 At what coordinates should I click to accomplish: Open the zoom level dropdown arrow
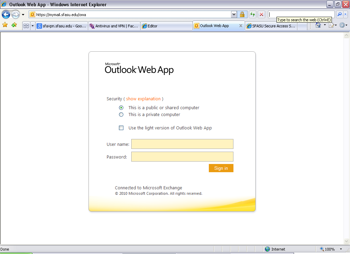[341, 249]
